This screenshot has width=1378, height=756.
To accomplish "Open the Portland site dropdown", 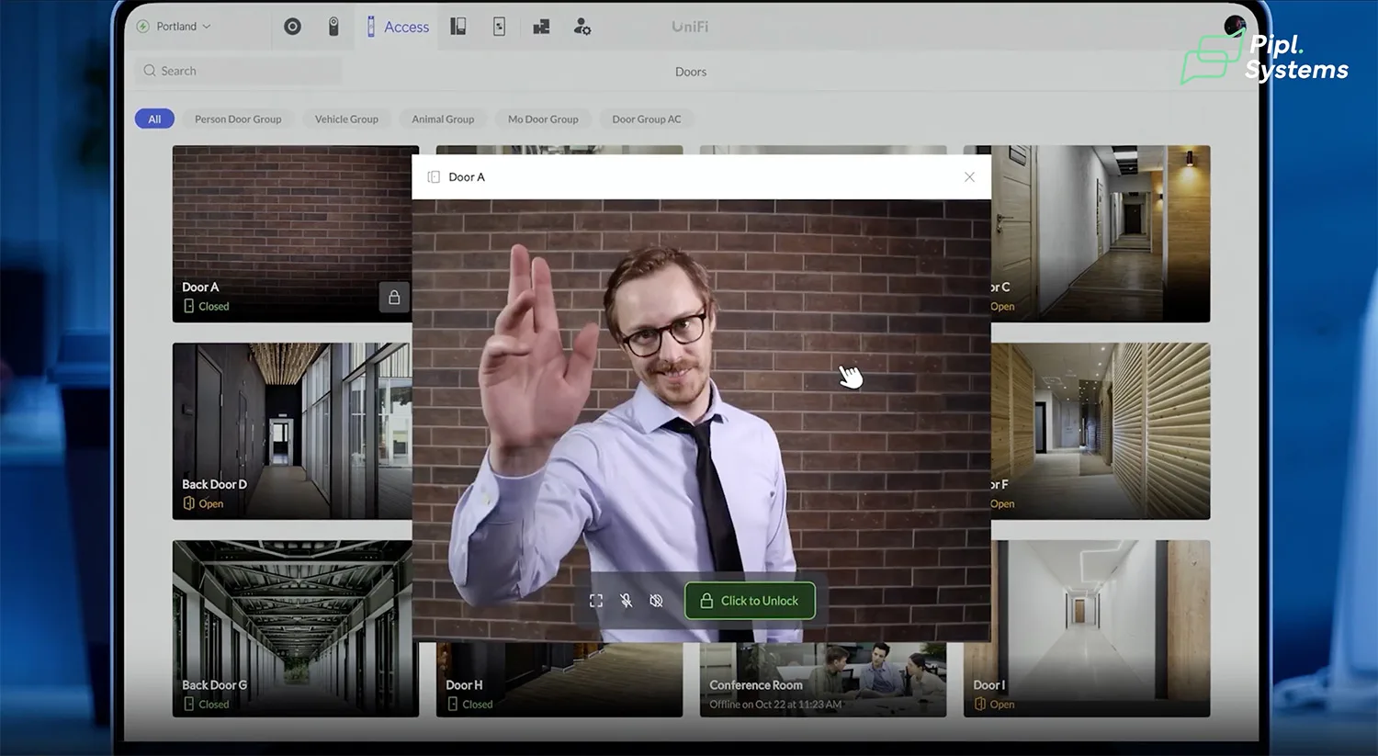I will (x=175, y=27).
